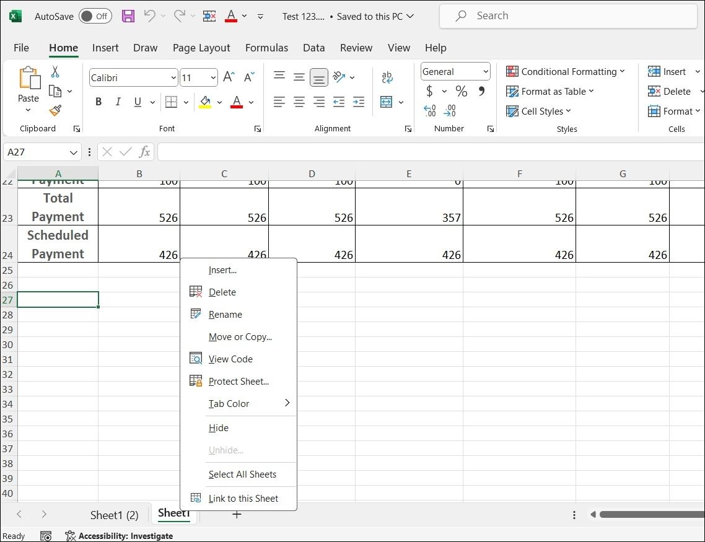Click the Percent style icon
This screenshot has width=705, height=542.
click(461, 91)
